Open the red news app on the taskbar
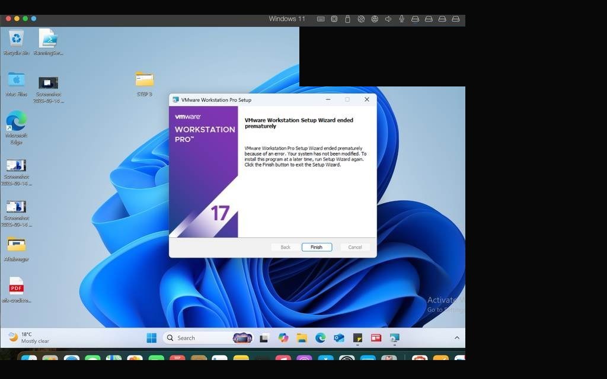 coord(376,338)
